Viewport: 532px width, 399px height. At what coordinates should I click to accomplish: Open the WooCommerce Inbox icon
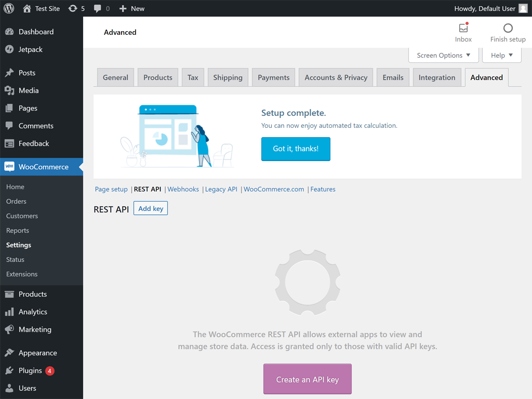point(463,29)
